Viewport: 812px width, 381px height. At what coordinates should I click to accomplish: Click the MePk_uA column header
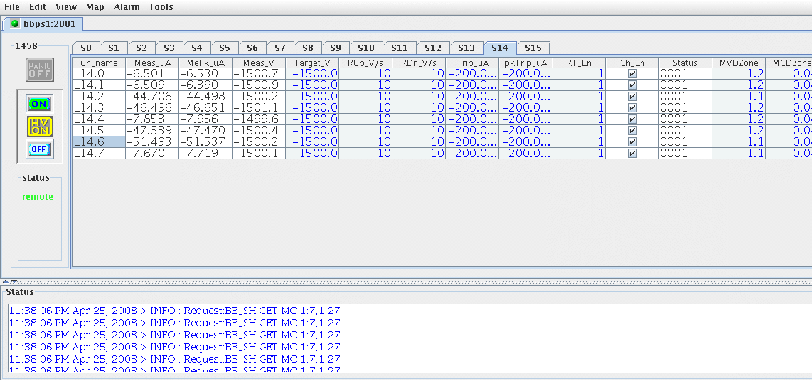click(x=205, y=63)
